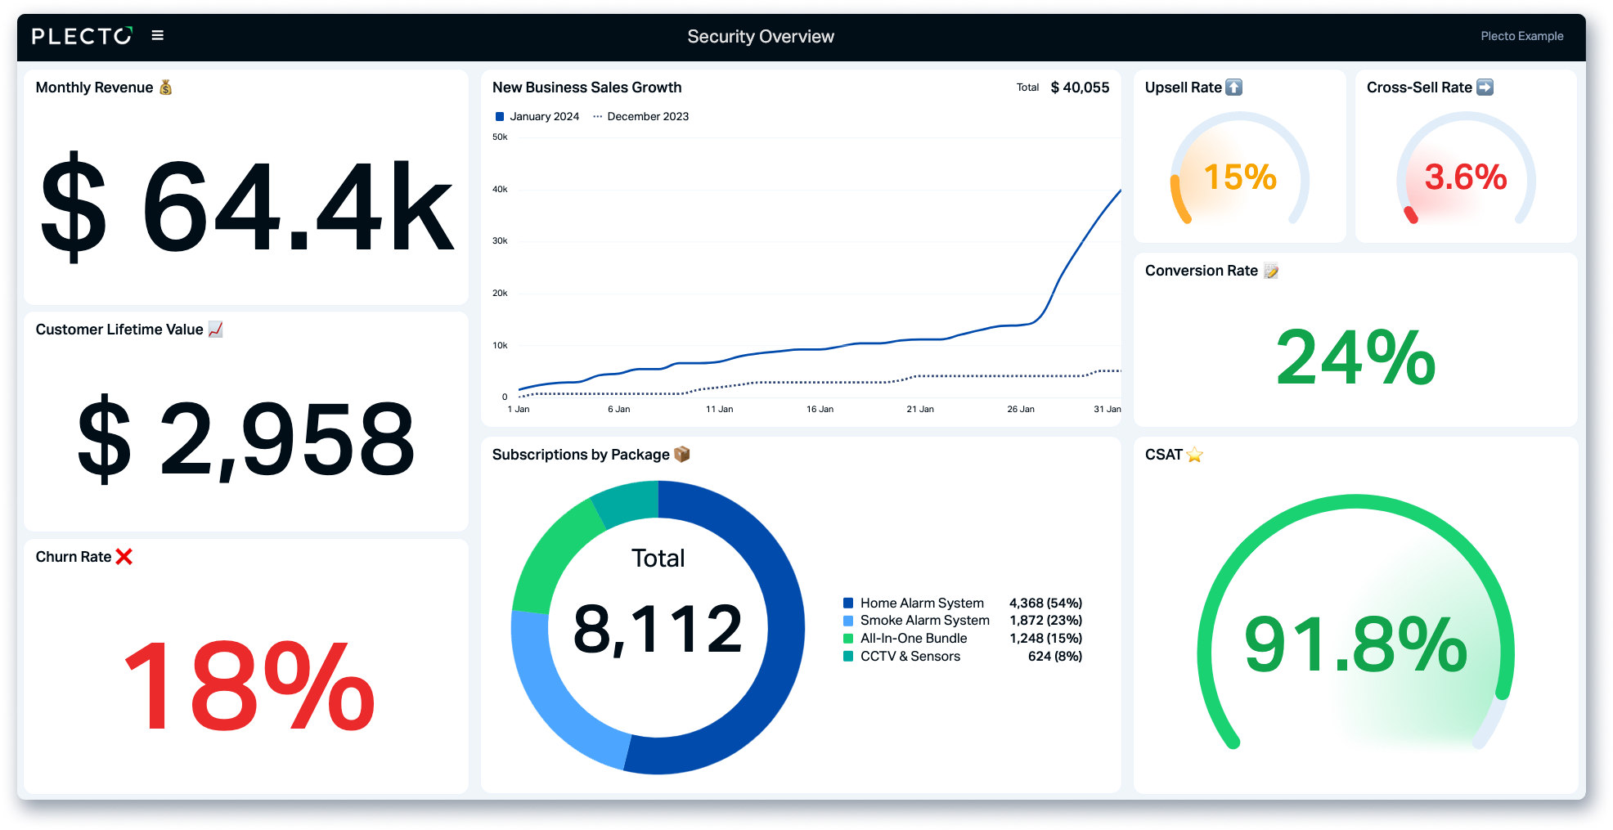Image resolution: width=1613 pixels, height=830 pixels.
Task: Click the Plecto logo
Action: (82, 36)
